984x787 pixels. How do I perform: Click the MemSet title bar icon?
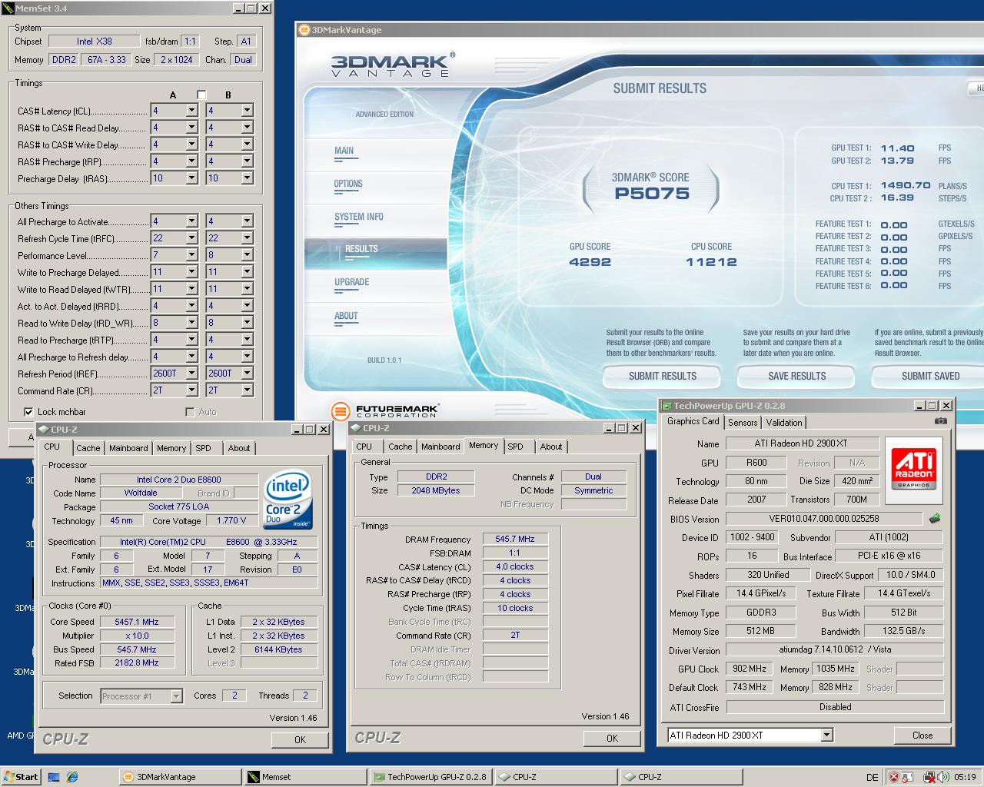pyautogui.click(x=8, y=8)
